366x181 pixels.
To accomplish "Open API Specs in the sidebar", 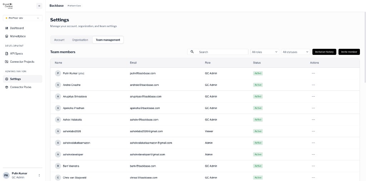I will [23, 53].
